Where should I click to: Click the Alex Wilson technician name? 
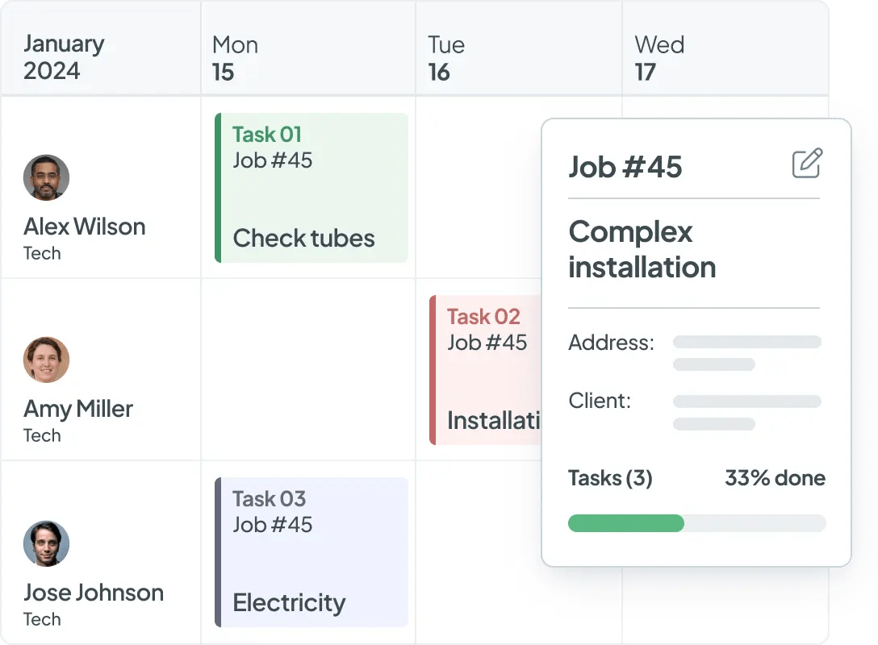85,227
